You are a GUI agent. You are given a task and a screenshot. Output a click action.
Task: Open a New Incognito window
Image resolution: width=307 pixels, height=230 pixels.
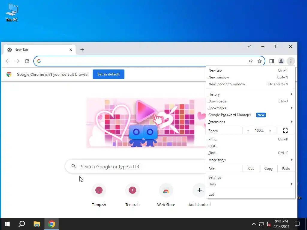pos(250,84)
